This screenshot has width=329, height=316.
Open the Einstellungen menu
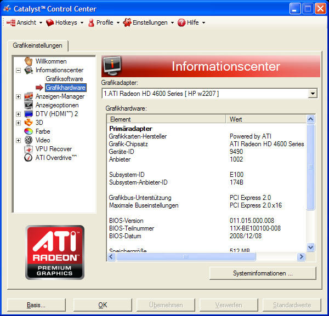(x=149, y=22)
